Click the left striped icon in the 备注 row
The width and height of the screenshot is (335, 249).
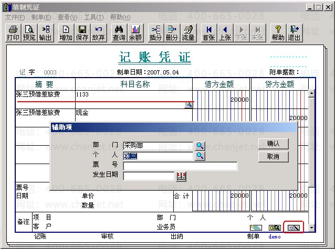(x=256, y=228)
